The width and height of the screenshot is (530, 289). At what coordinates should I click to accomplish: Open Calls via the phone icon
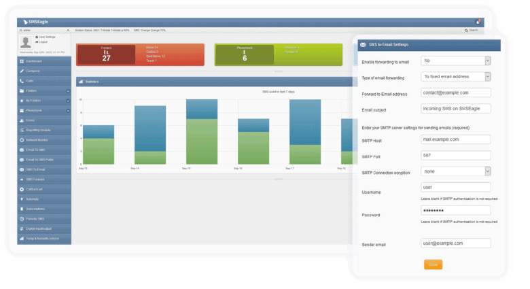pyautogui.click(x=21, y=81)
